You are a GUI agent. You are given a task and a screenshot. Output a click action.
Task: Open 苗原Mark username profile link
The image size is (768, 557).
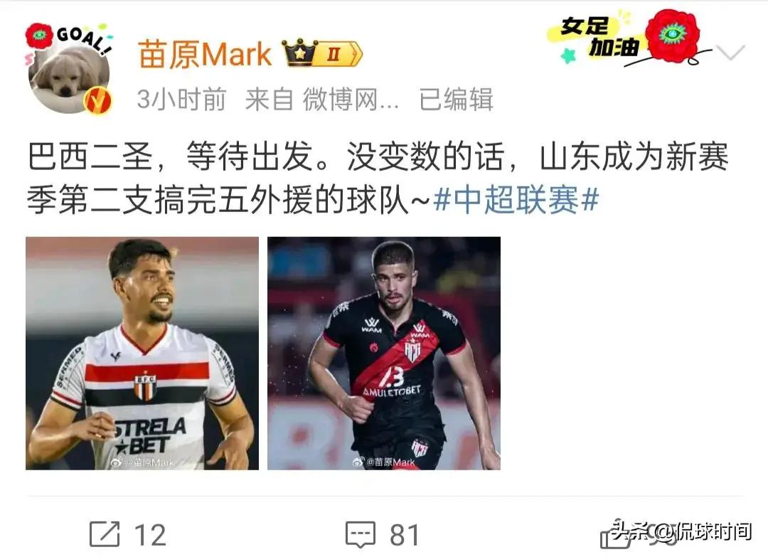click(x=205, y=54)
